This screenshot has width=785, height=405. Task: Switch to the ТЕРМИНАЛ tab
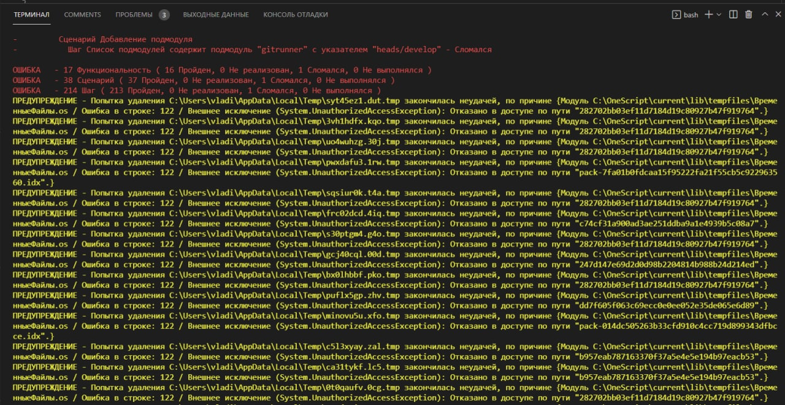pyautogui.click(x=31, y=15)
